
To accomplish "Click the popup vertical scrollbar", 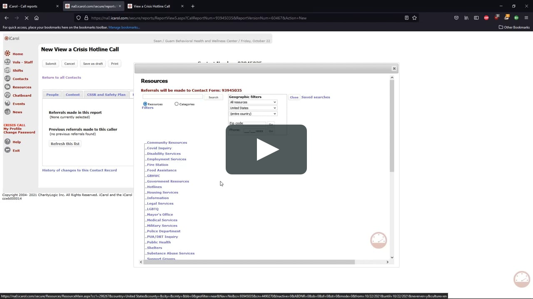I will 392,126.
